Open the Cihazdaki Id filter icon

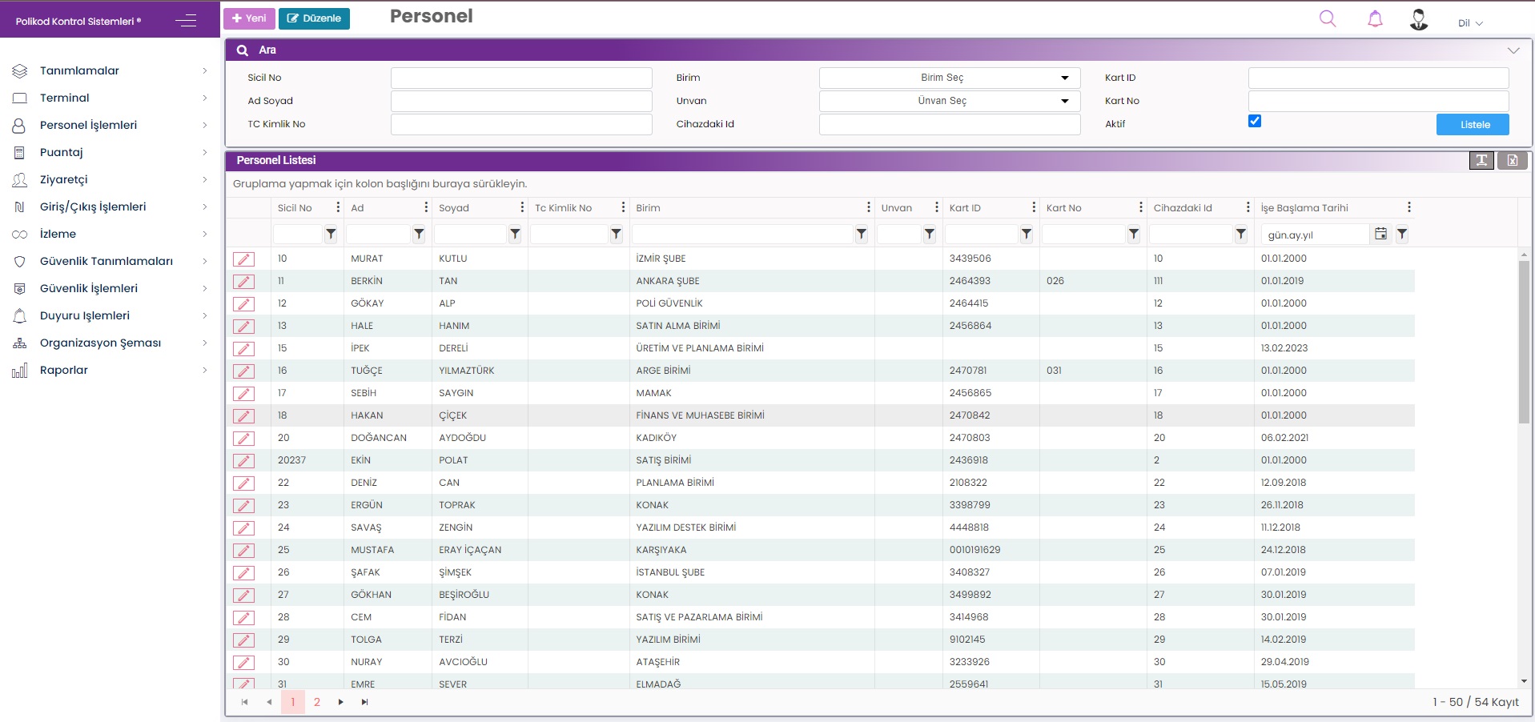tap(1241, 234)
